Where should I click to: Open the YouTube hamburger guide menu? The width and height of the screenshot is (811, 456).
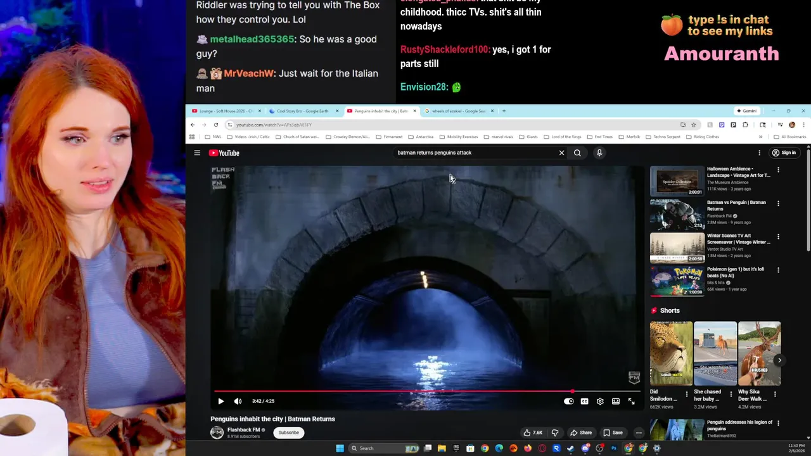coord(197,153)
